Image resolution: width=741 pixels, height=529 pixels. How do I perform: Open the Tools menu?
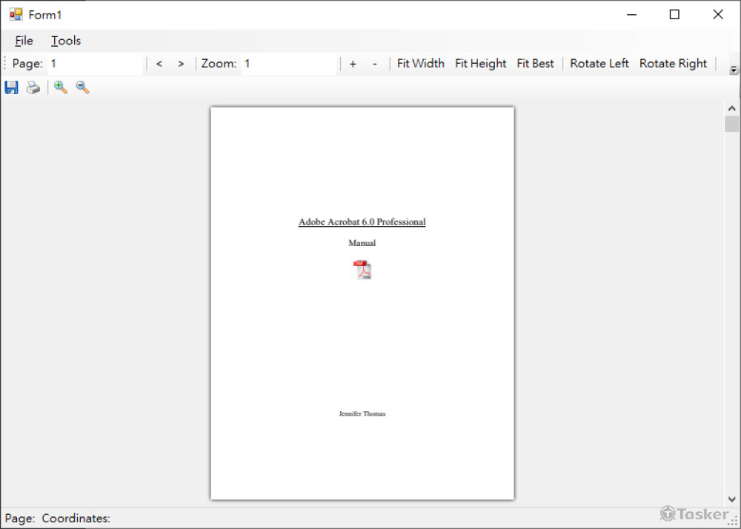[66, 41]
